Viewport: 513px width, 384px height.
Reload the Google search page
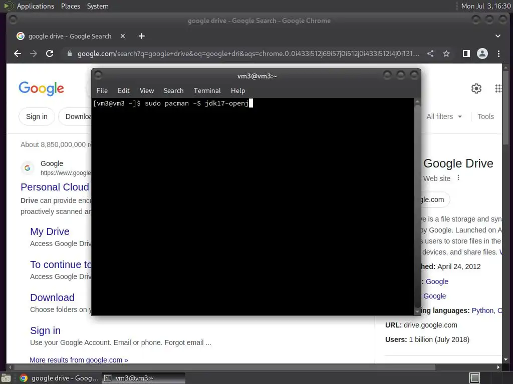point(50,53)
